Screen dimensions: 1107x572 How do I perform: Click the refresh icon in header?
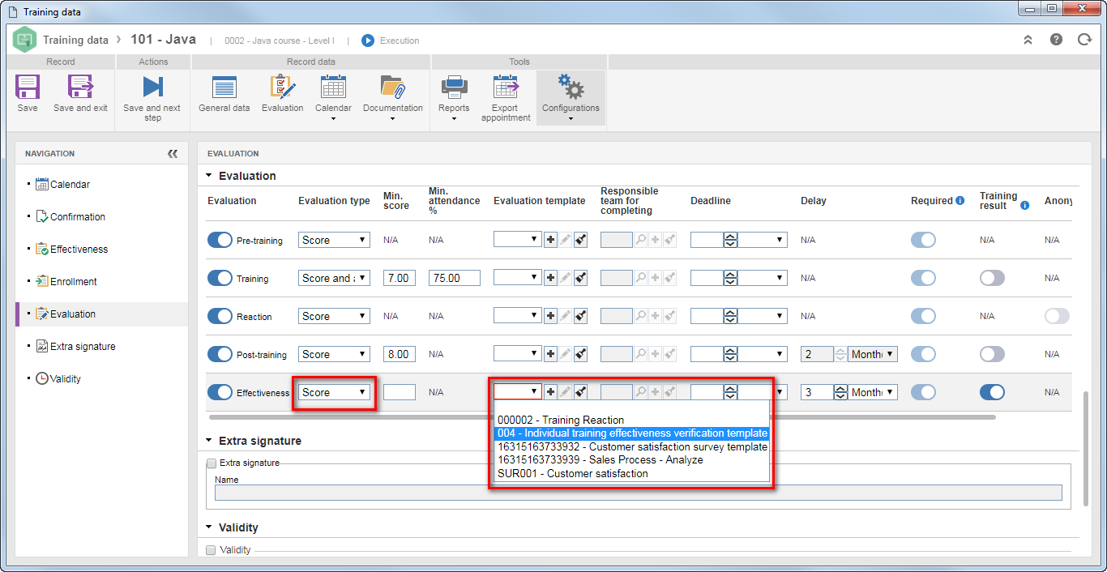[x=1084, y=39]
